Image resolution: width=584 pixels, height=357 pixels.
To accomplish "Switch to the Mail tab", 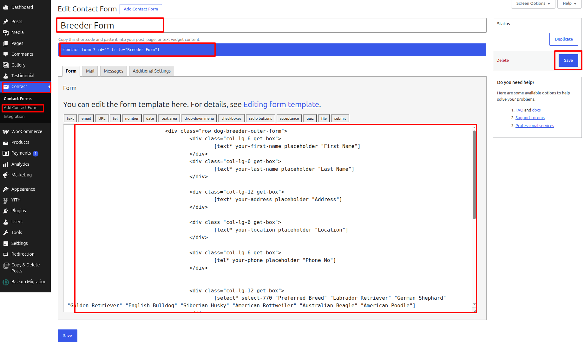I will [x=90, y=71].
